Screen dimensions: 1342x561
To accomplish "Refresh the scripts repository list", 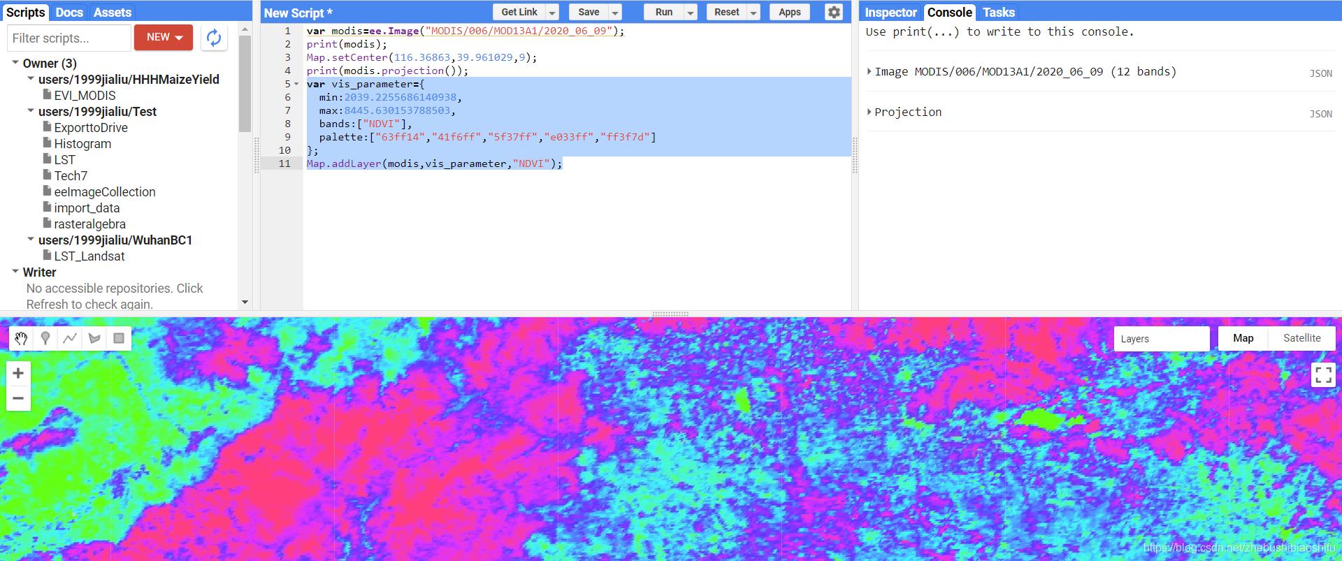I will coord(214,38).
